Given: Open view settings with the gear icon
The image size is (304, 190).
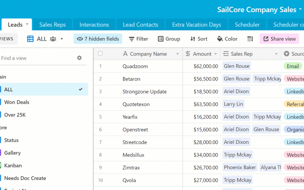Looking at the screenshot, I should click(x=79, y=58).
